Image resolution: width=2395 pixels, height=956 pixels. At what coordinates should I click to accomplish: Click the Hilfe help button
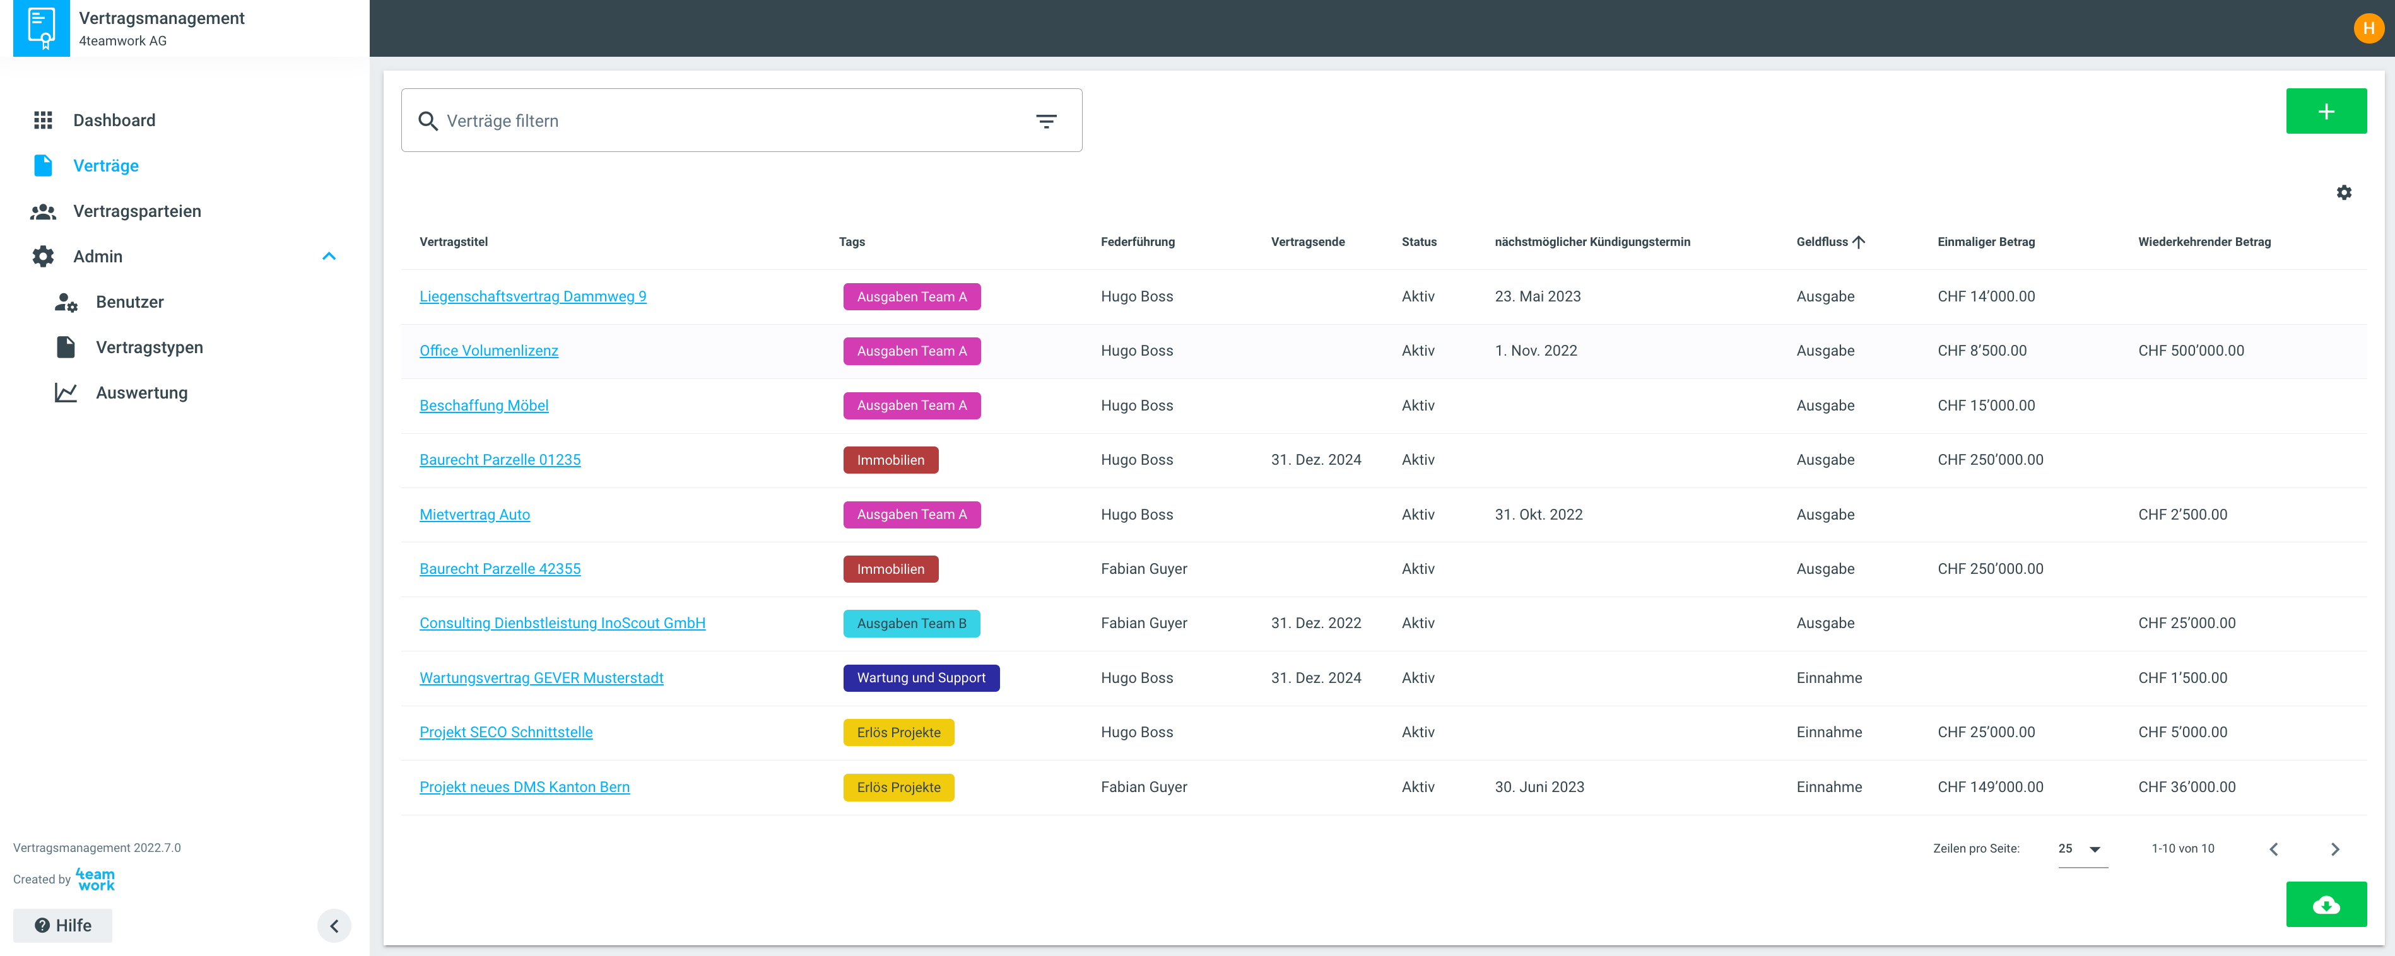tap(62, 925)
